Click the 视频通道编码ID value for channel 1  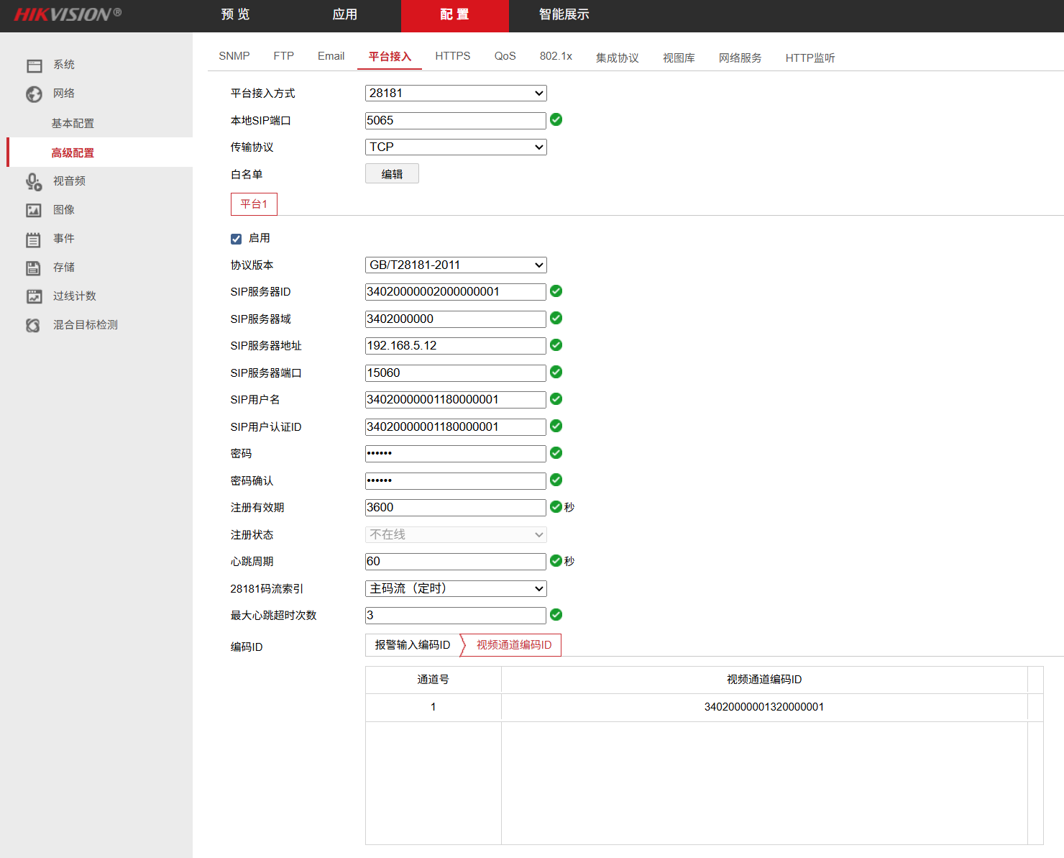(763, 707)
